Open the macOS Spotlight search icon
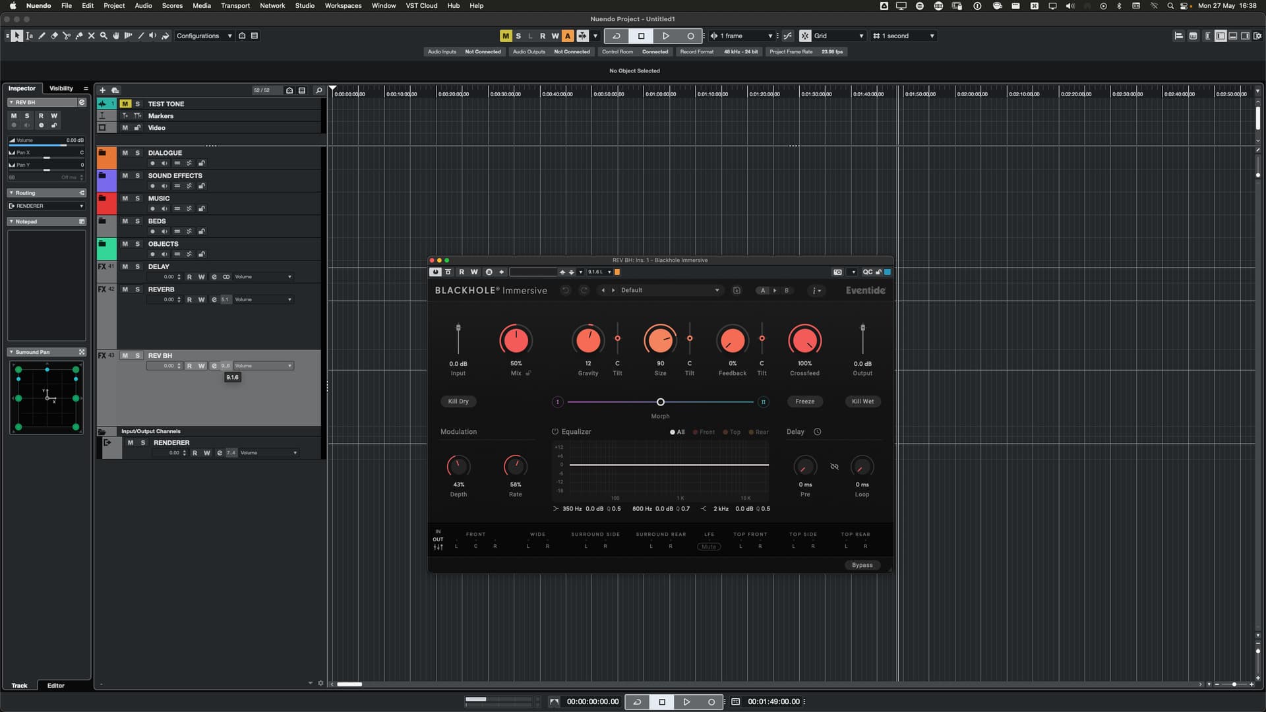Viewport: 1266px width, 712px height. click(x=1170, y=5)
